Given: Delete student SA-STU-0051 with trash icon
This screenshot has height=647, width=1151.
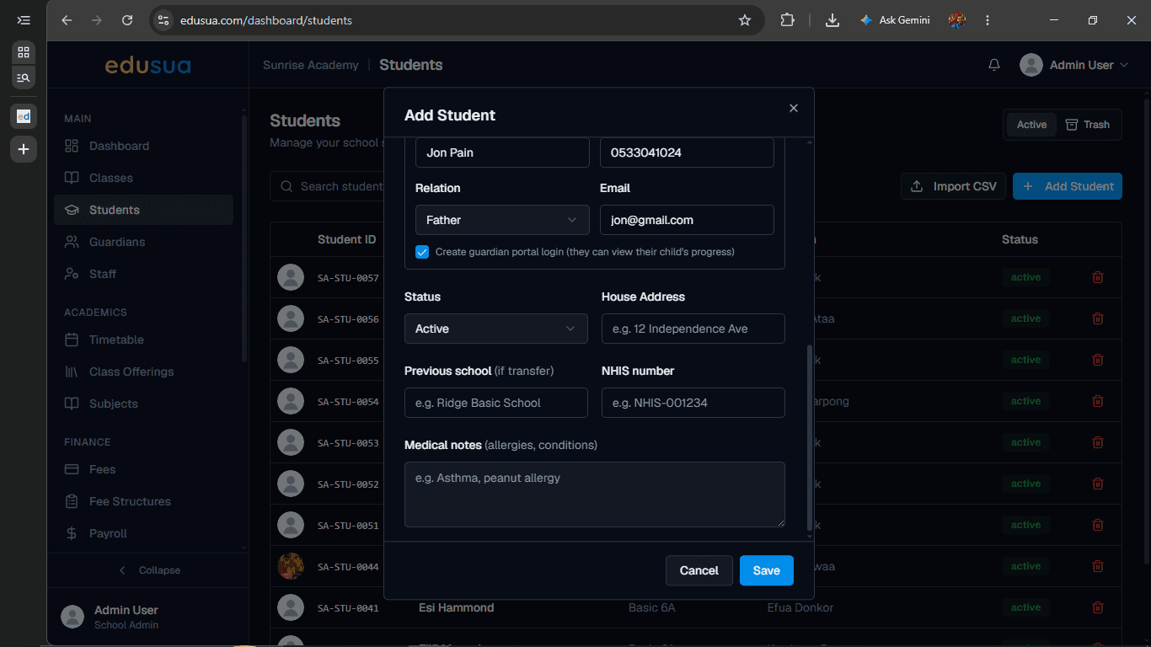Looking at the screenshot, I should 1097,525.
